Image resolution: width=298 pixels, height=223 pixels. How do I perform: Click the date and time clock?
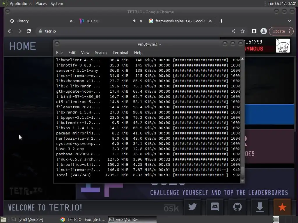(282, 3)
